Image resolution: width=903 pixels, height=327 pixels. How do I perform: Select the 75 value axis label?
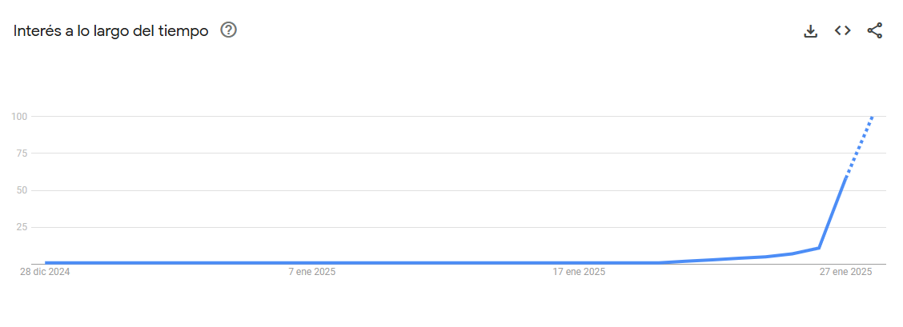pos(22,154)
